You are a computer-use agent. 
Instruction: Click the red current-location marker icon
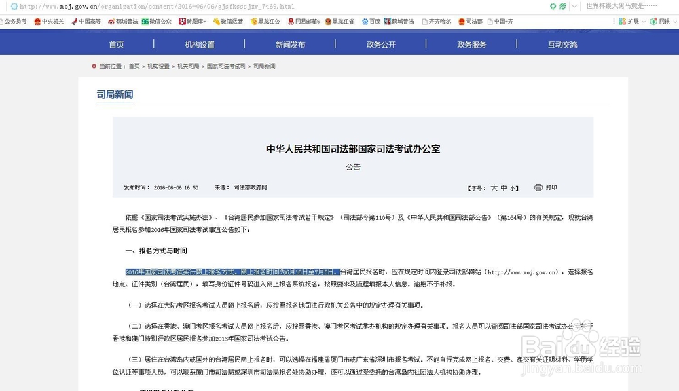click(94, 67)
